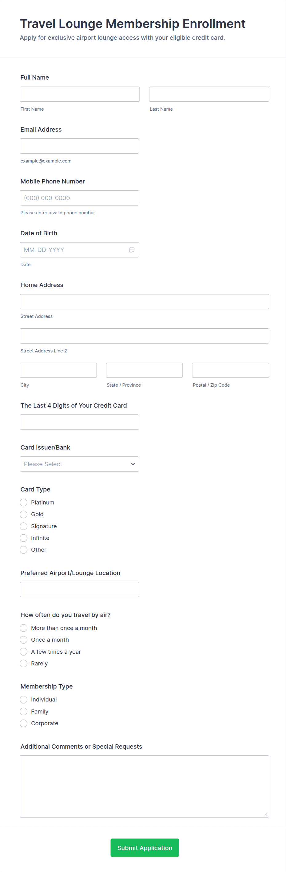Choose 'A few times a year' option
The height and width of the screenshot is (872, 286).
click(x=24, y=652)
